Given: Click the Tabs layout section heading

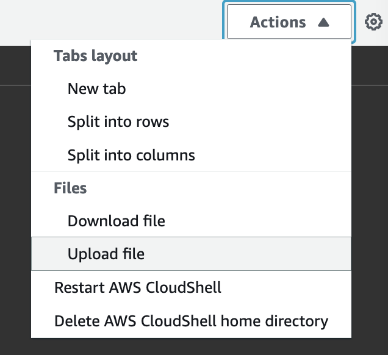Looking at the screenshot, I should coord(95,56).
